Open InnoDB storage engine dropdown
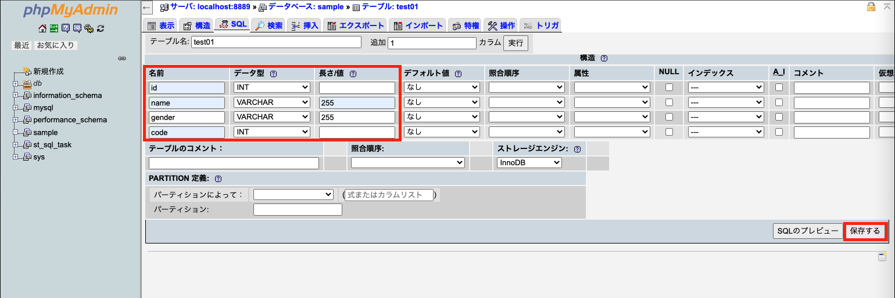The width and height of the screenshot is (895, 298). coord(529,163)
